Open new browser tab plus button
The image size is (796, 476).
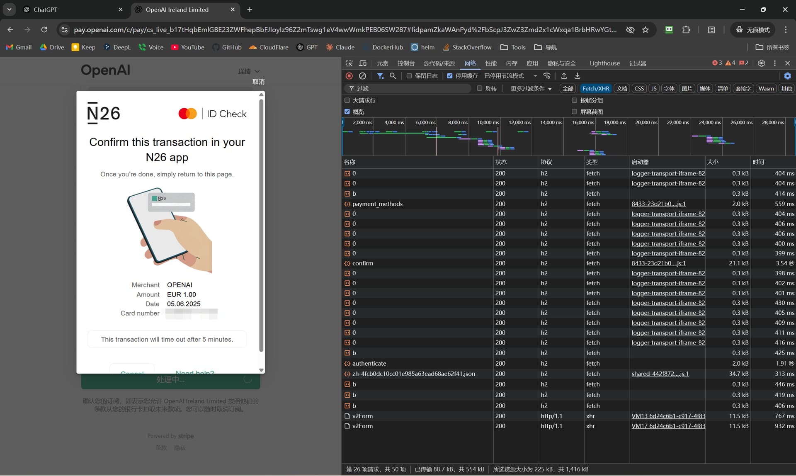click(x=250, y=10)
